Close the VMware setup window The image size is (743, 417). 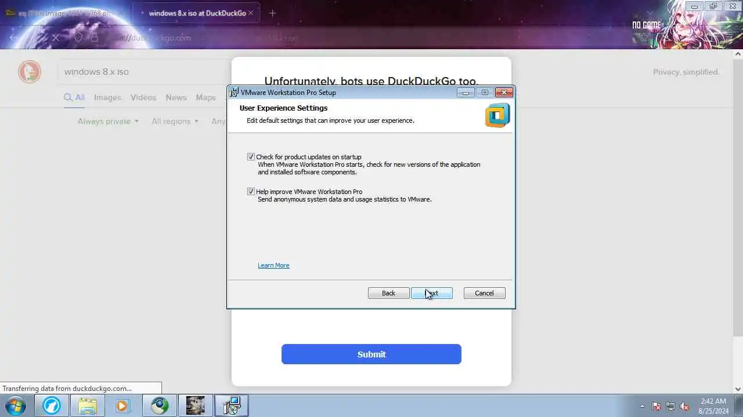tap(504, 93)
